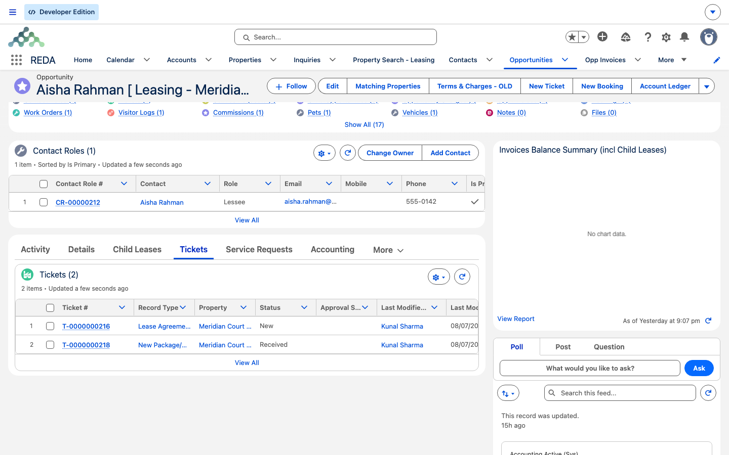Click the New Ticket button
Viewport: 729px width, 455px height.
point(547,86)
